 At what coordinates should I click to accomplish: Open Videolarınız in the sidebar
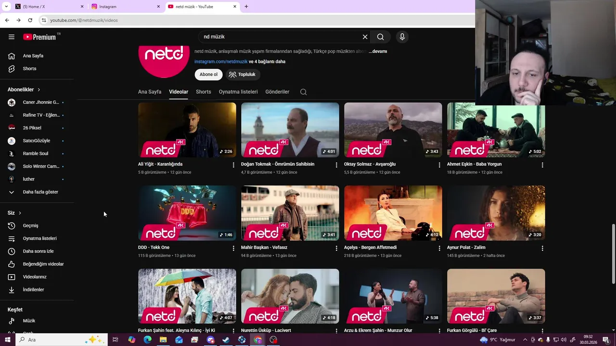[x=37, y=277]
